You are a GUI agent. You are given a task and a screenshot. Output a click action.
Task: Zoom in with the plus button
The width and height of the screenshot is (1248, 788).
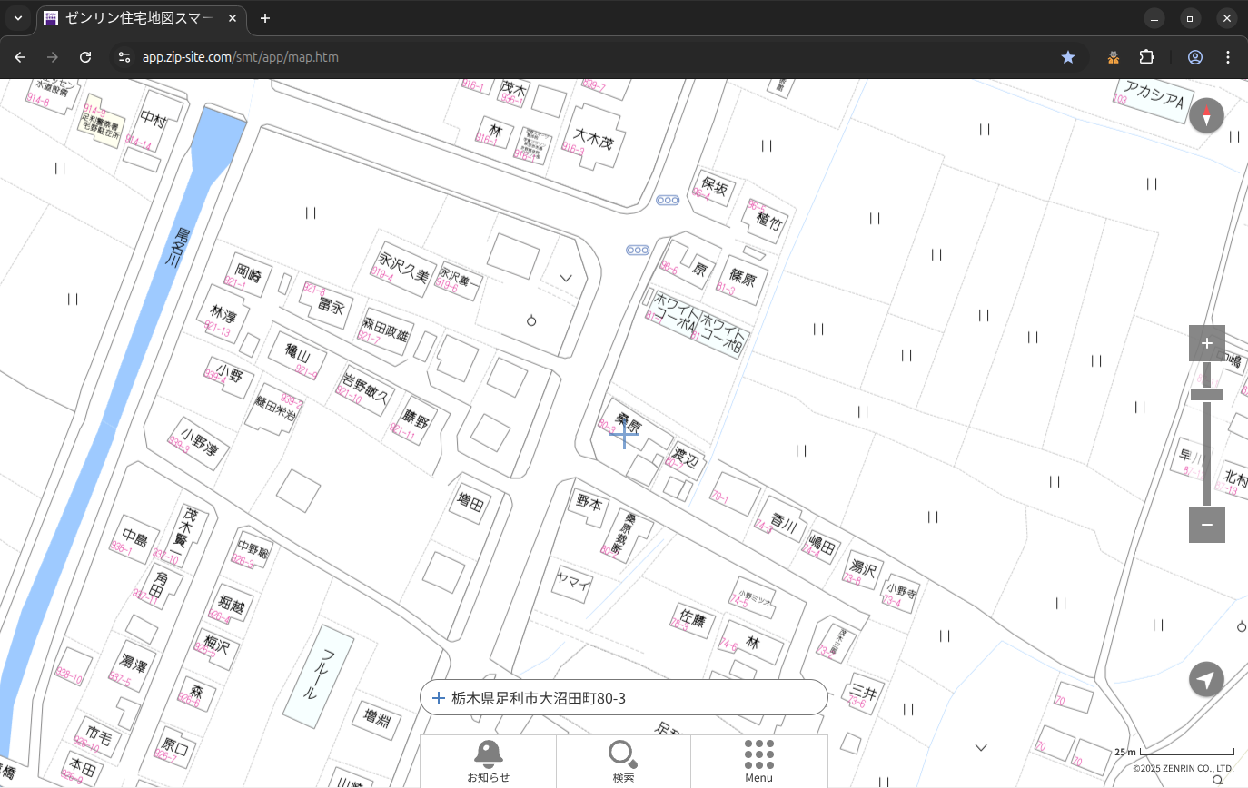[1206, 343]
